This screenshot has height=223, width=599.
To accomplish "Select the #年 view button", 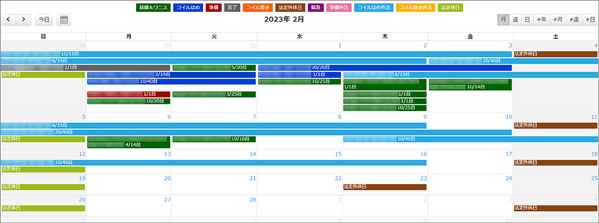I will coord(541,20).
